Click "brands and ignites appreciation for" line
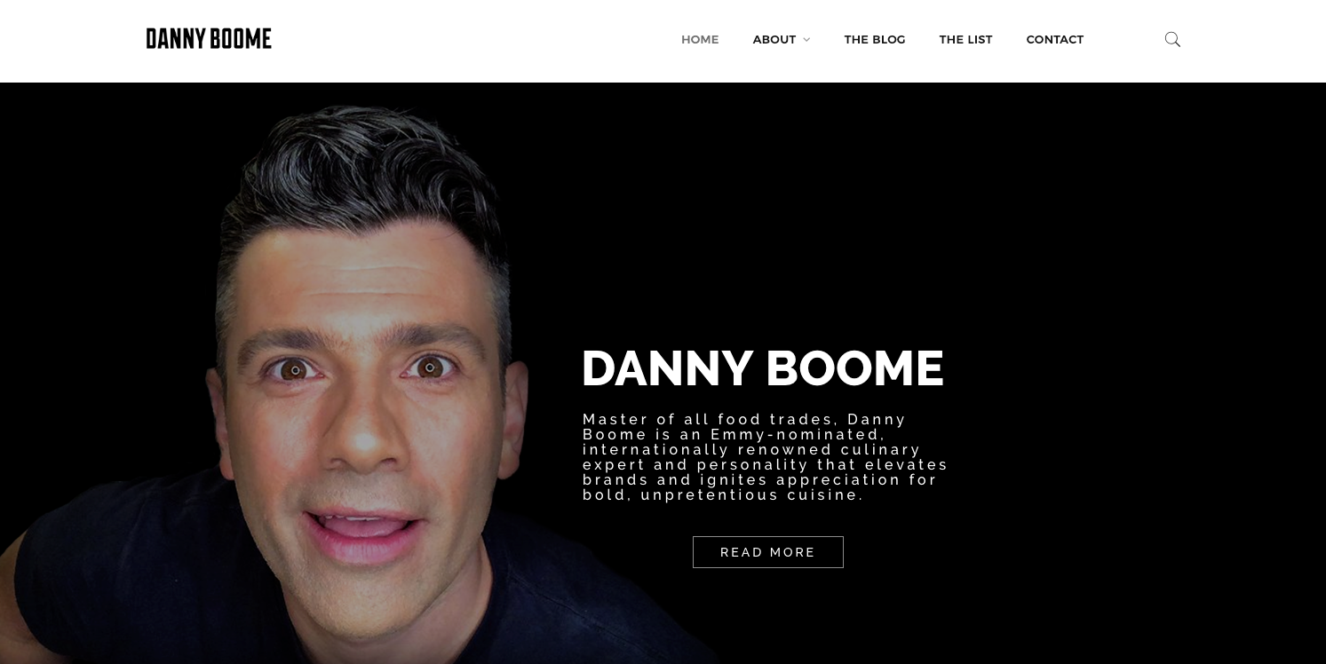Viewport: 1326px width, 664px height. pos(760,479)
